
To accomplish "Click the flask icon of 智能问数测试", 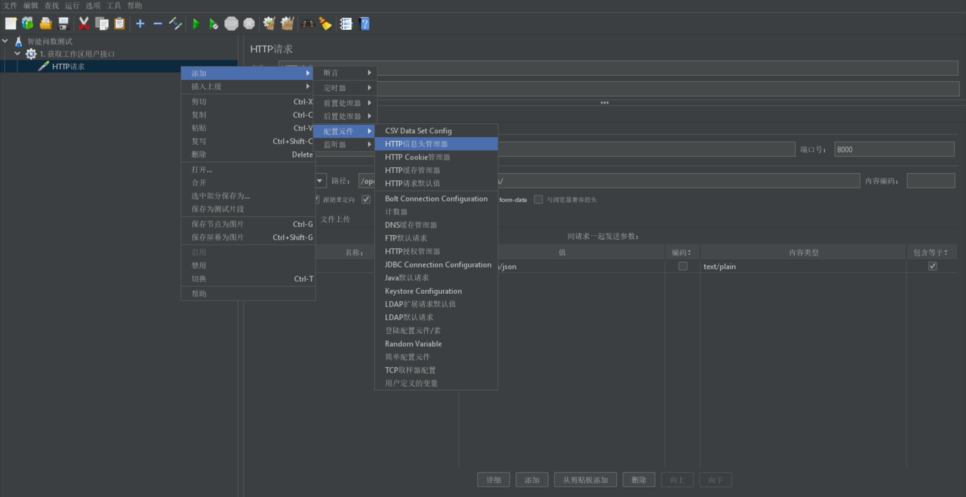I will point(18,41).
